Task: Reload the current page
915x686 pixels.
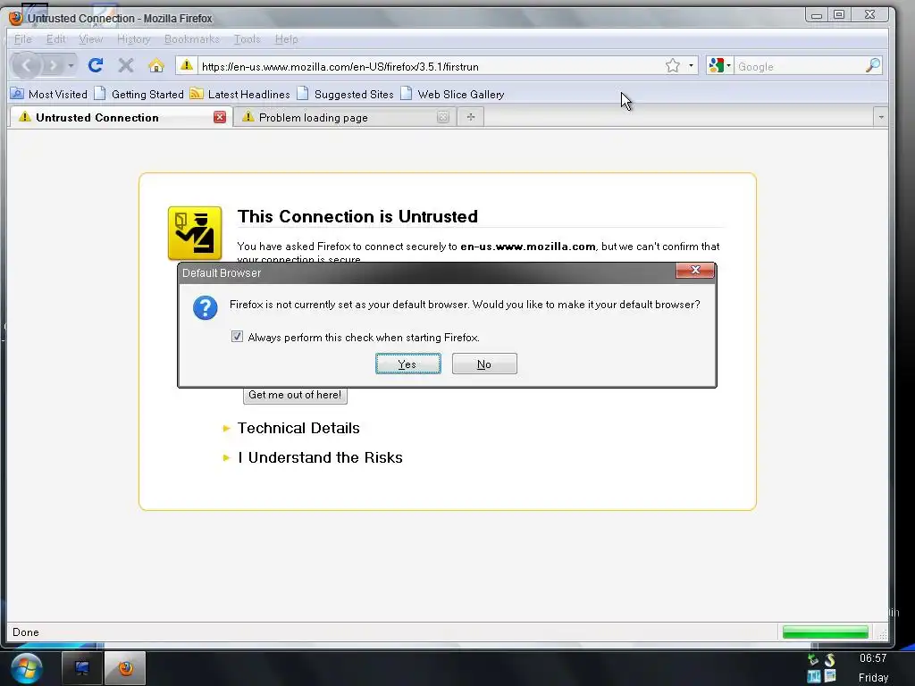Action: tap(96, 65)
